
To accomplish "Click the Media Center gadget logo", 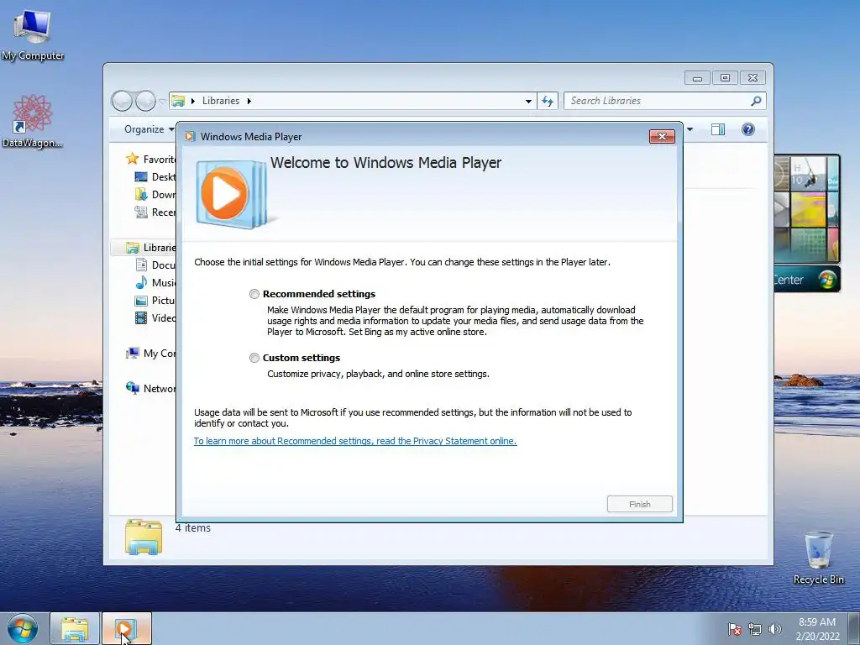I will point(827,280).
